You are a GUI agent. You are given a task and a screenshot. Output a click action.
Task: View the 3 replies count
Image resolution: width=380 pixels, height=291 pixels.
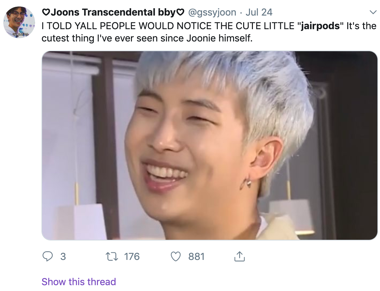pyautogui.click(x=63, y=256)
